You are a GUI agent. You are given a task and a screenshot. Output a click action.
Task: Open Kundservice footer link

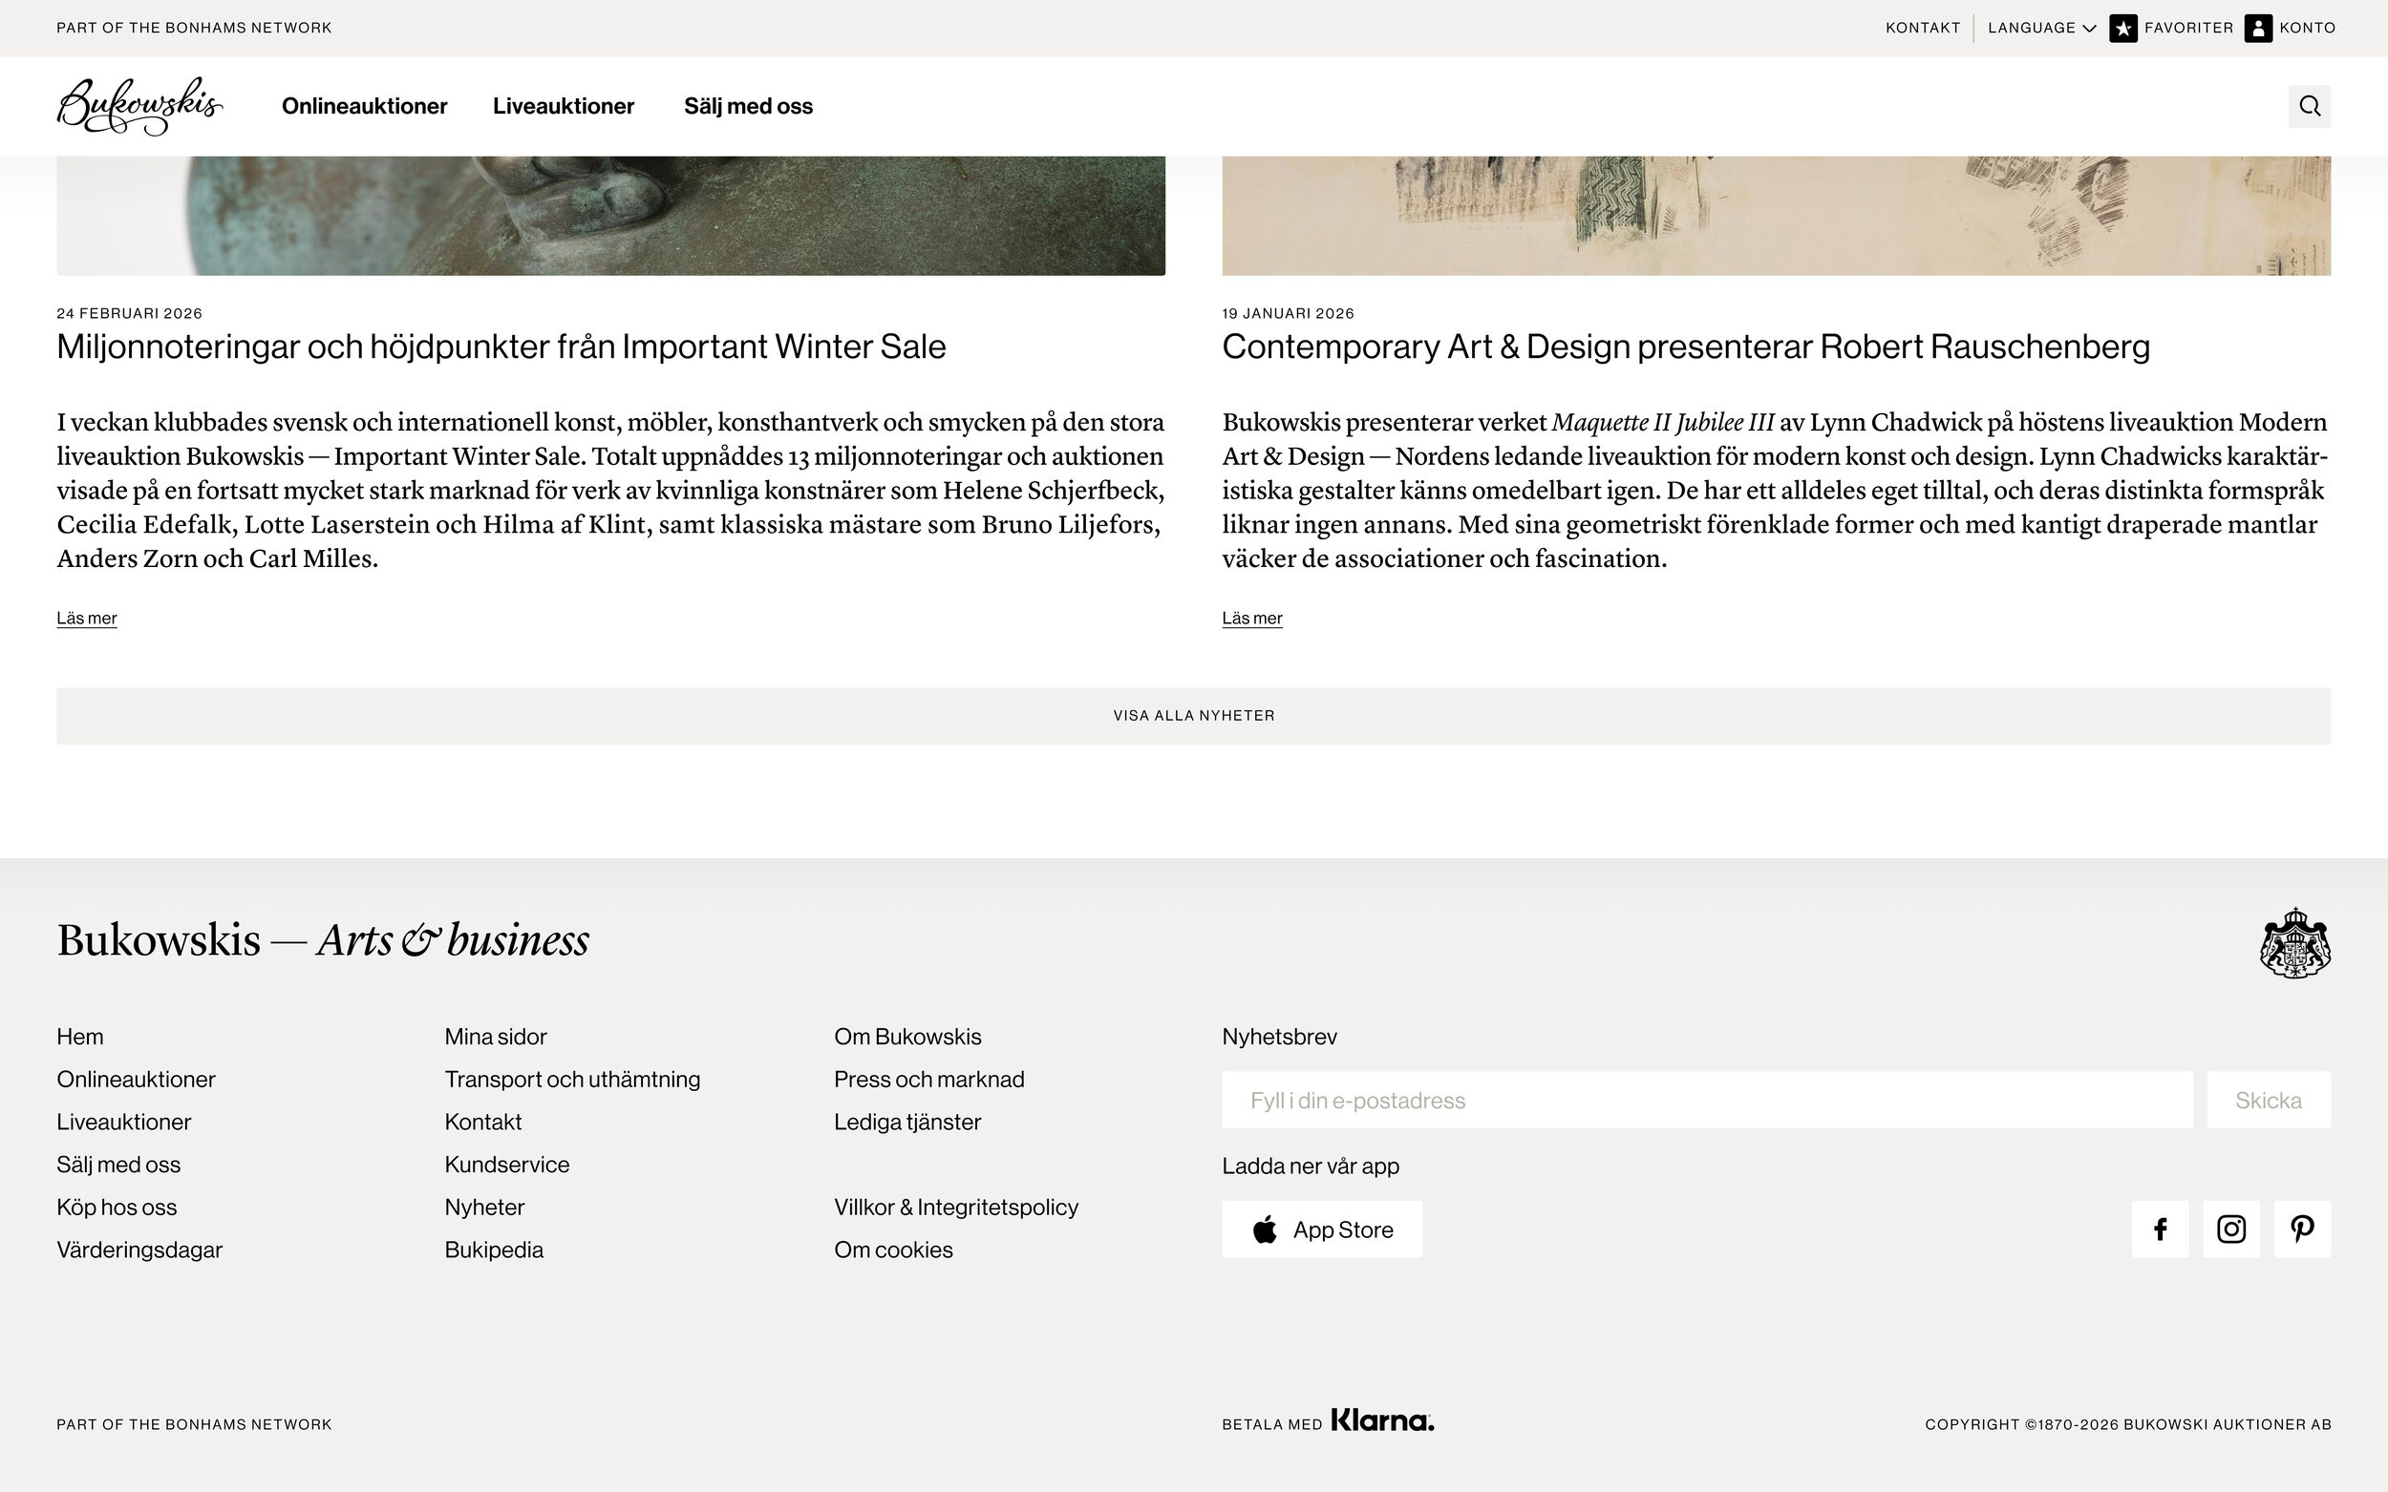click(506, 1164)
